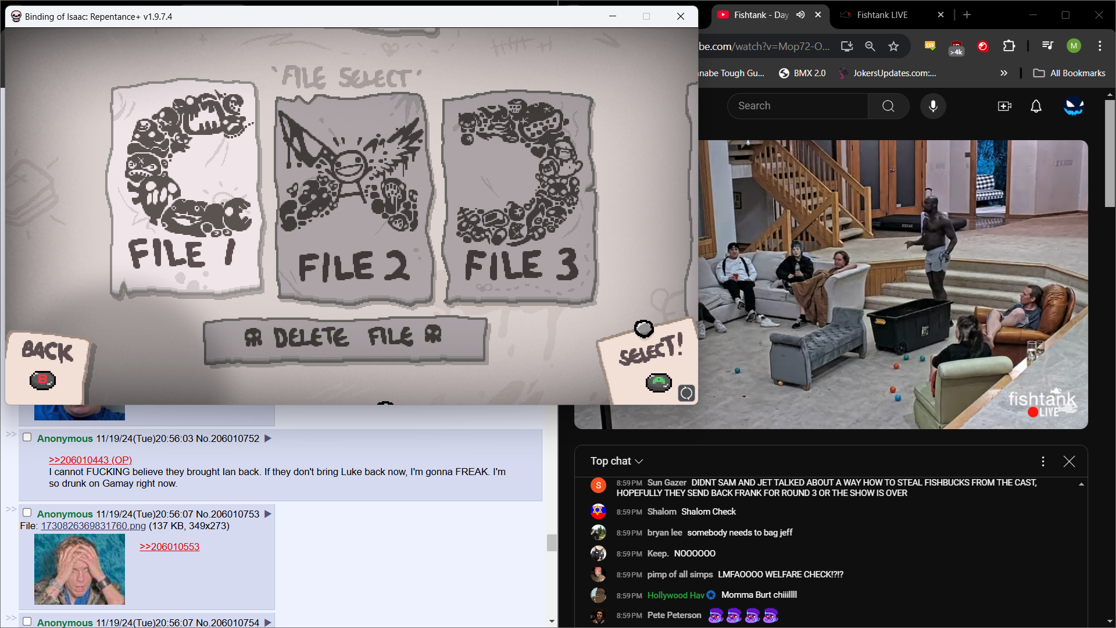This screenshot has height=628, width=1116.
Task: Open post menu arrow for No.206010752
Action: (x=268, y=438)
